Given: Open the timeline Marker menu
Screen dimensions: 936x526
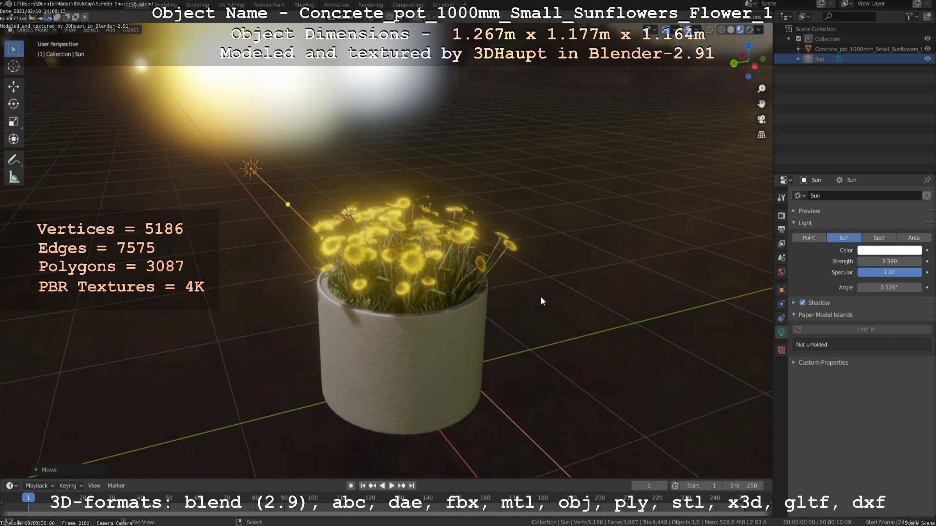Looking at the screenshot, I should coord(116,485).
